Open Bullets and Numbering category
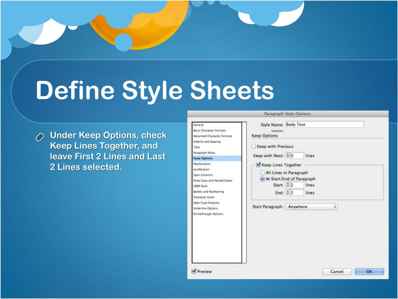 click(209, 192)
